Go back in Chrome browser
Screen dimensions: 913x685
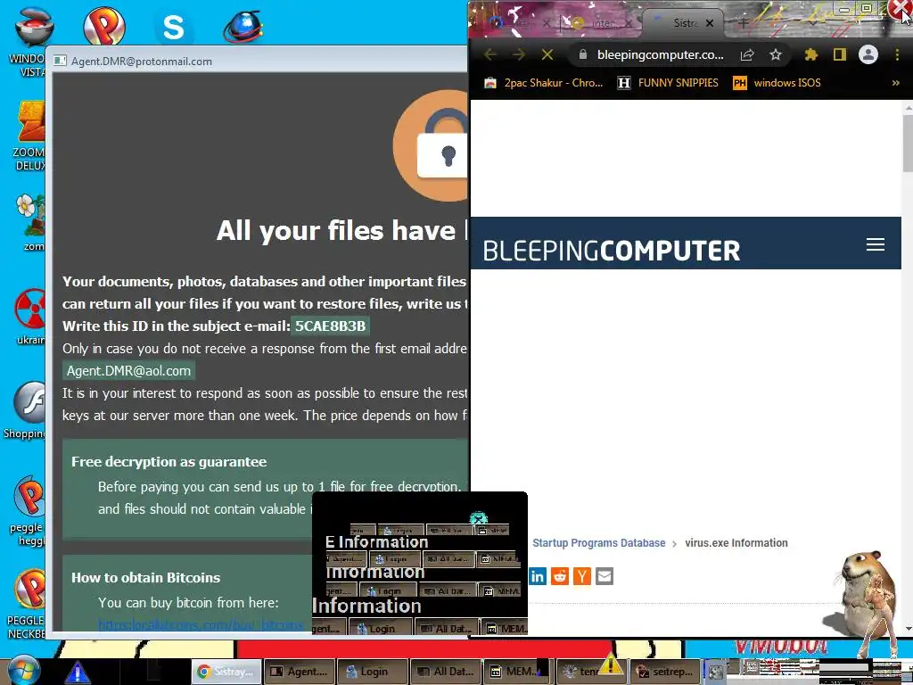[490, 54]
